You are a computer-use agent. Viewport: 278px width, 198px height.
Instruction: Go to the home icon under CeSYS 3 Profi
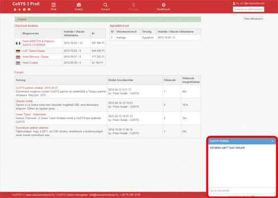pos(15,10)
